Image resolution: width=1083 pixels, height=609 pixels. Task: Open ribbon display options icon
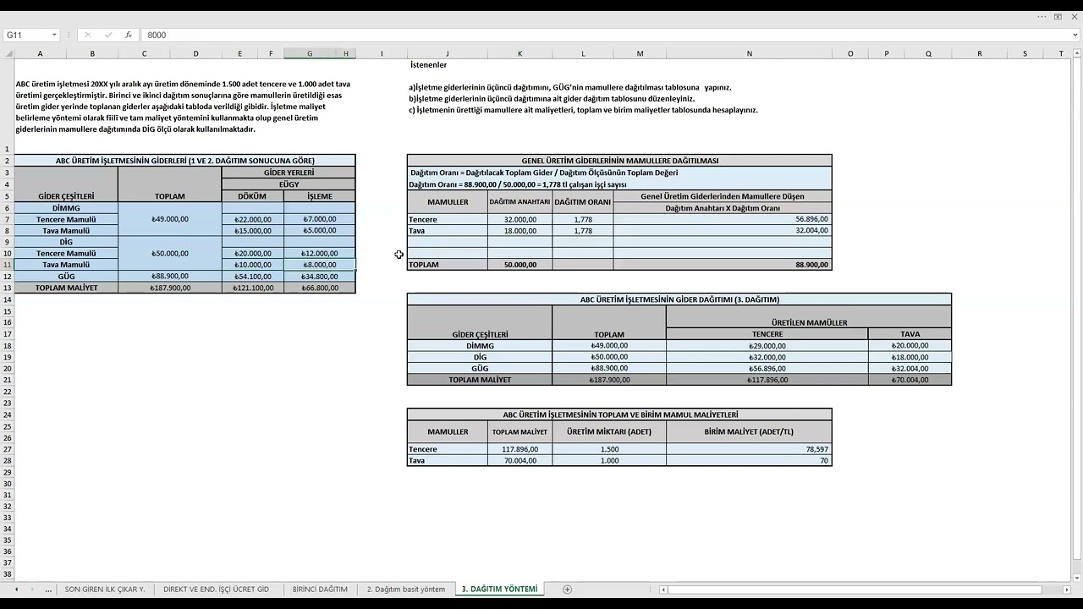coord(1058,16)
